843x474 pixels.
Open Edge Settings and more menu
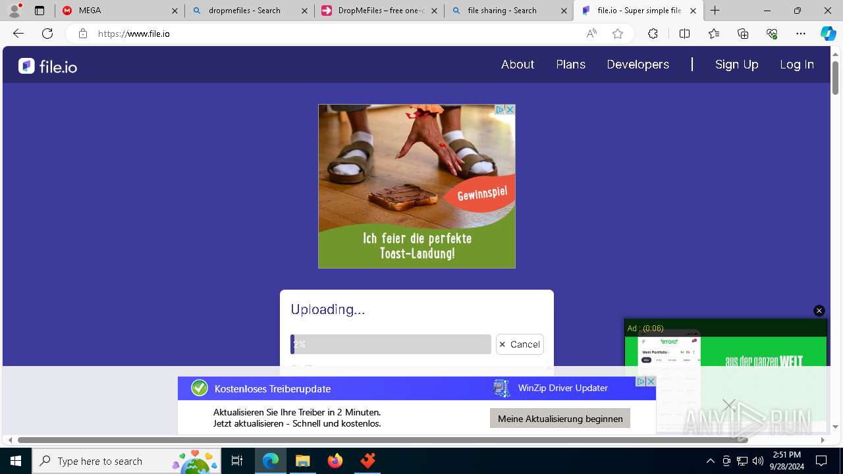click(801, 34)
